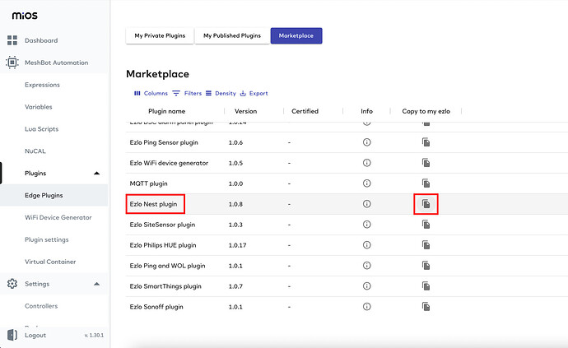Screen dimensions: 568x348
Task: Copy Ezlo Philips HUE plugin to my ezlo
Action: pos(426,245)
